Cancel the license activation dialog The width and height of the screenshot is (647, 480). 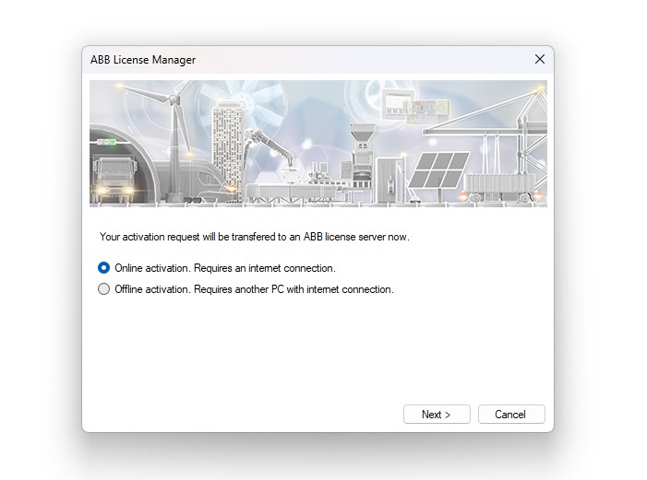511,414
